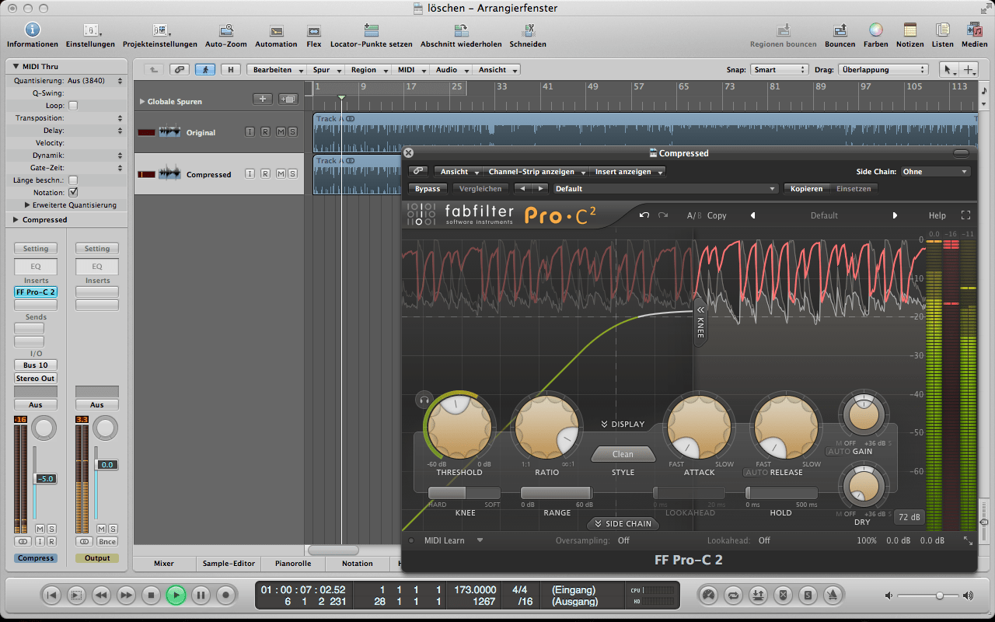Expand the Globale Spuren section

click(x=141, y=102)
